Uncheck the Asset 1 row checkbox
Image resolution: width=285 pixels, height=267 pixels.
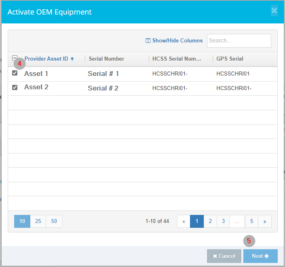click(15, 73)
